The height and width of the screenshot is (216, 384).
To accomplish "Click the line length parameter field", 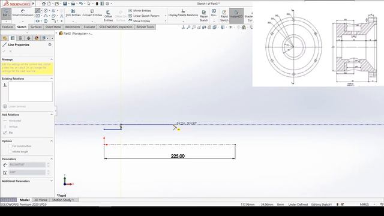I will pos(27,164).
